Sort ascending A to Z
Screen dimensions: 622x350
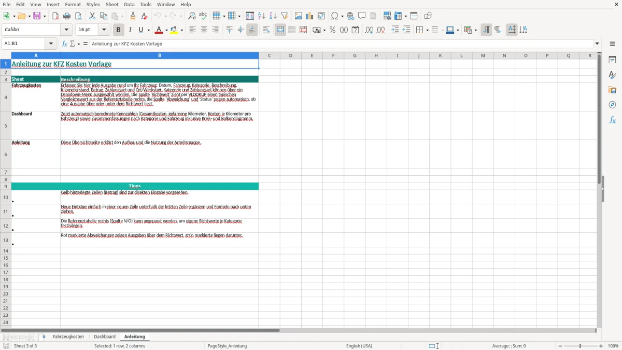(261, 16)
